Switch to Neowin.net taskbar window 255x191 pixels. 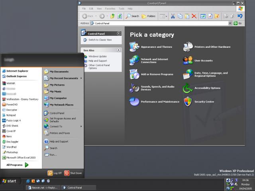click(x=43, y=187)
